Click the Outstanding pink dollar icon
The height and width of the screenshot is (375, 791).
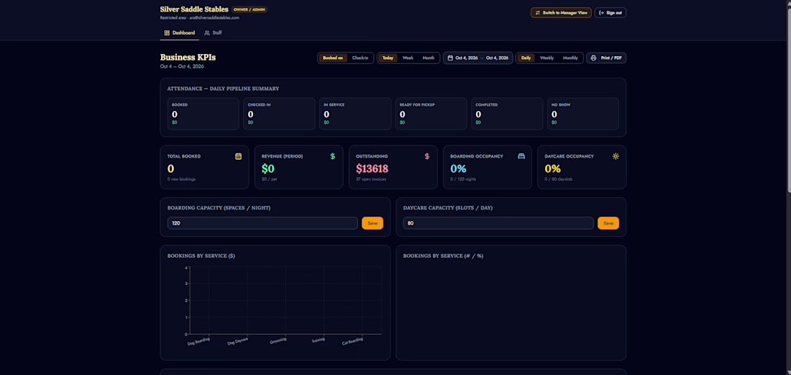click(427, 156)
